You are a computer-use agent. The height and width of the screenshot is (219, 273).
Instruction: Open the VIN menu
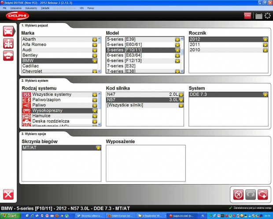81,8
